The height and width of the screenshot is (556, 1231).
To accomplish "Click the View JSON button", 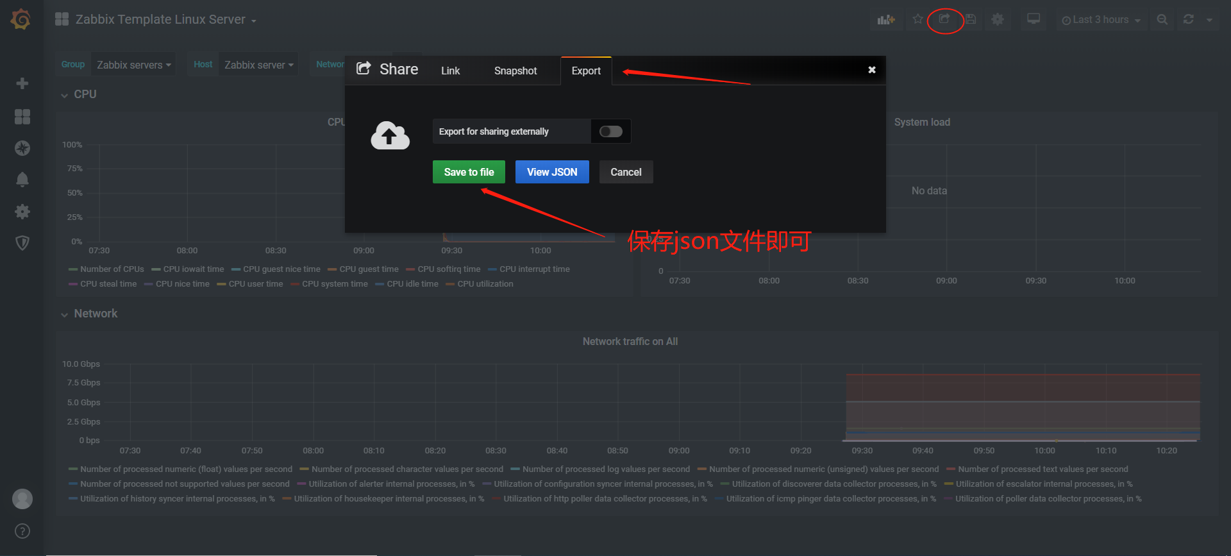I will click(x=552, y=172).
